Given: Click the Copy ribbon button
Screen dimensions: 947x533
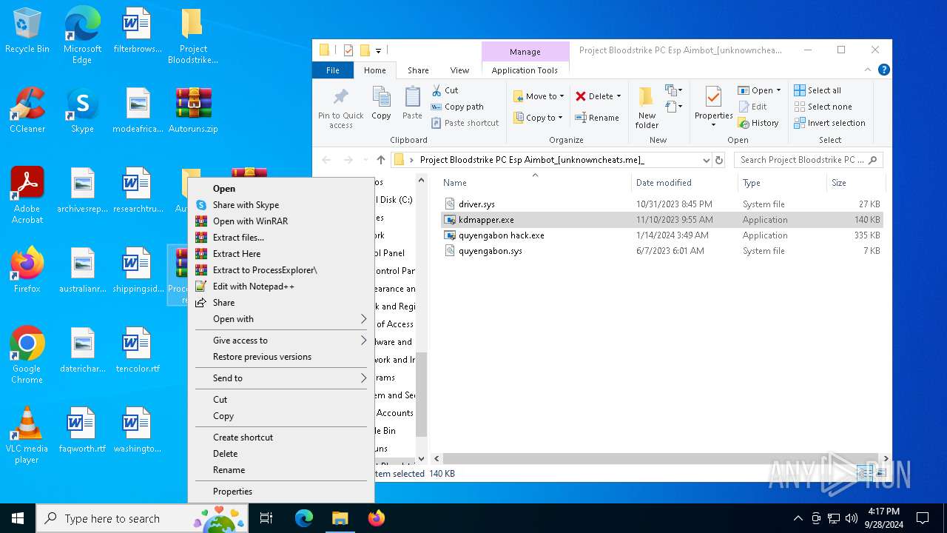Looking at the screenshot, I should tap(381, 102).
